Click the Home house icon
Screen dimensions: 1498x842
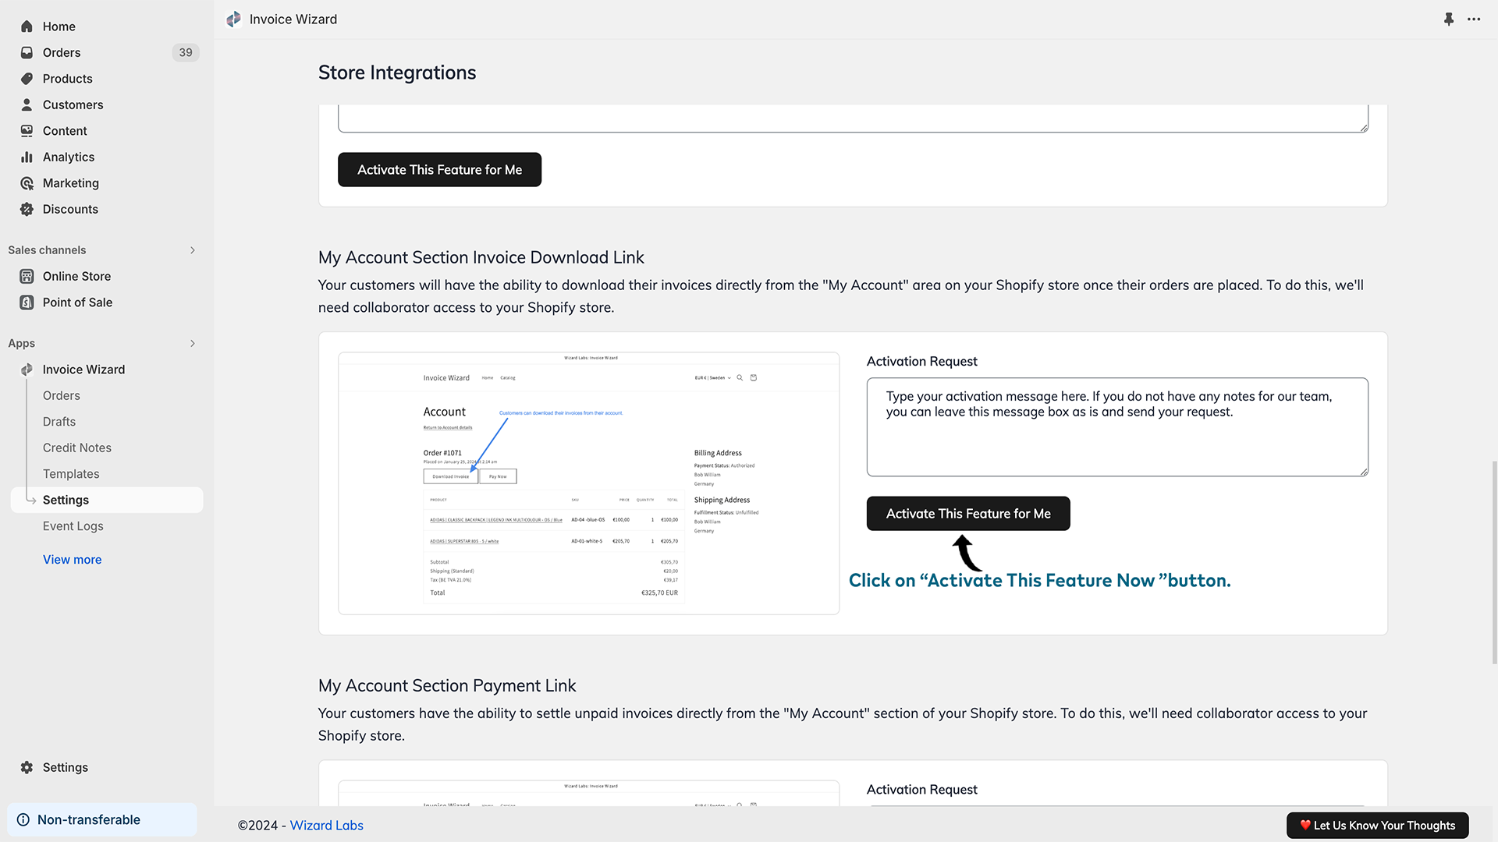click(x=27, y=27)
